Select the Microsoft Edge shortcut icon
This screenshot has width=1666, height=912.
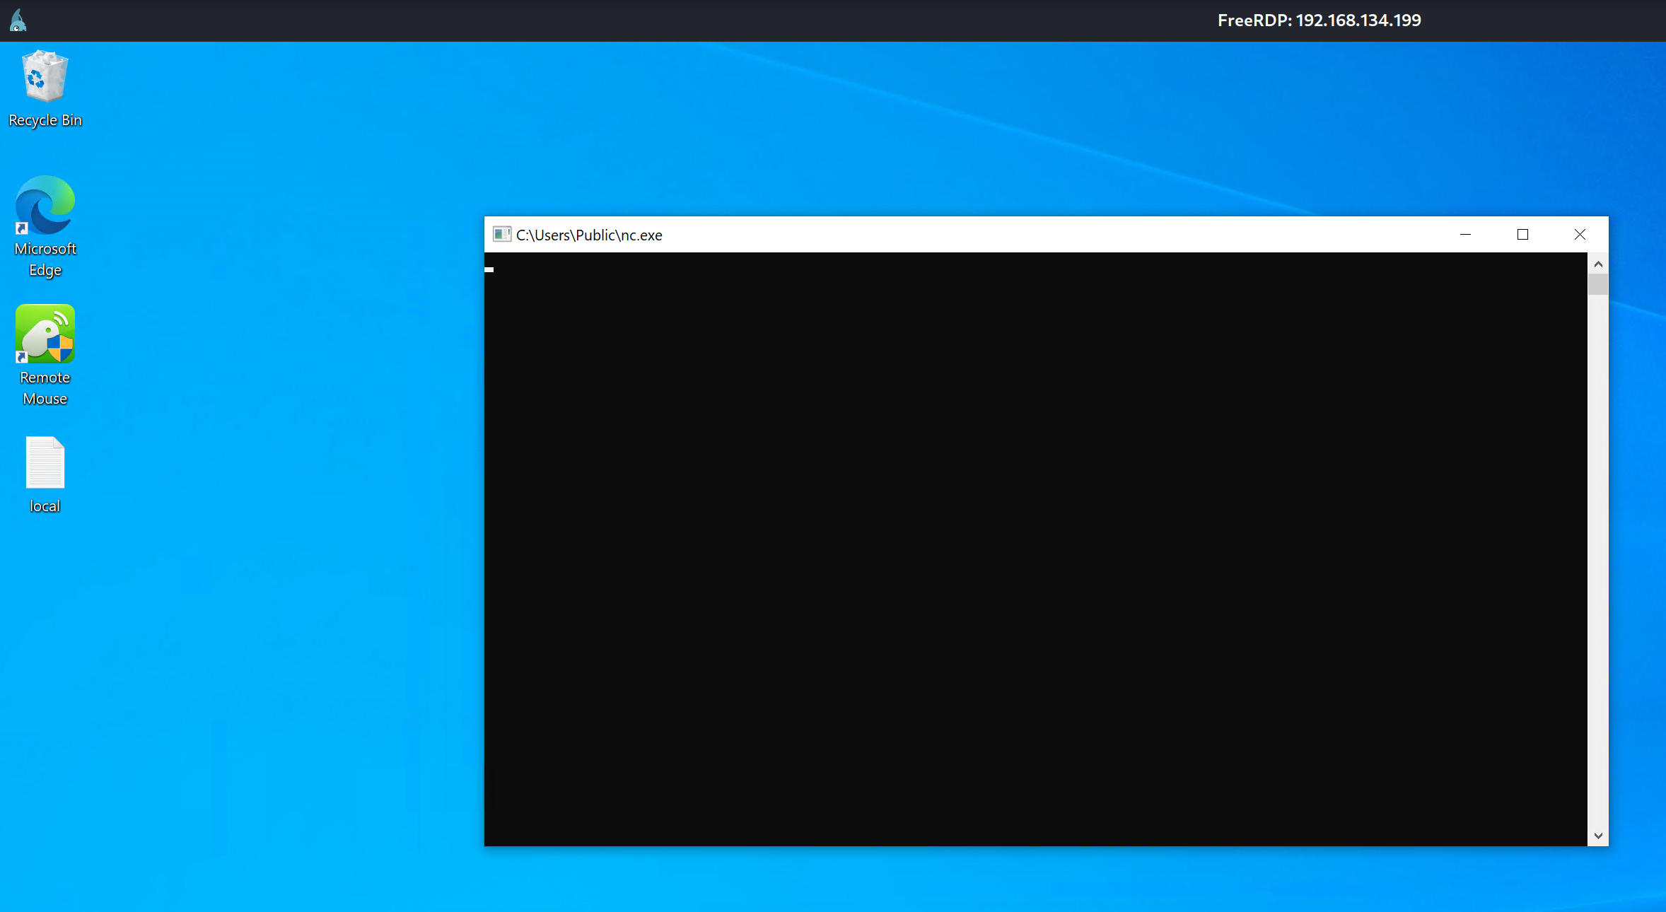click(x=45, y=205)
